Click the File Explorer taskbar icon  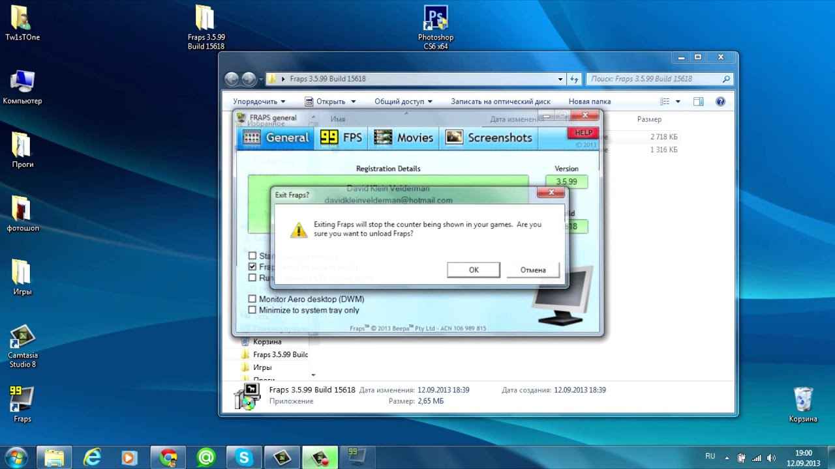pos(55,457)
